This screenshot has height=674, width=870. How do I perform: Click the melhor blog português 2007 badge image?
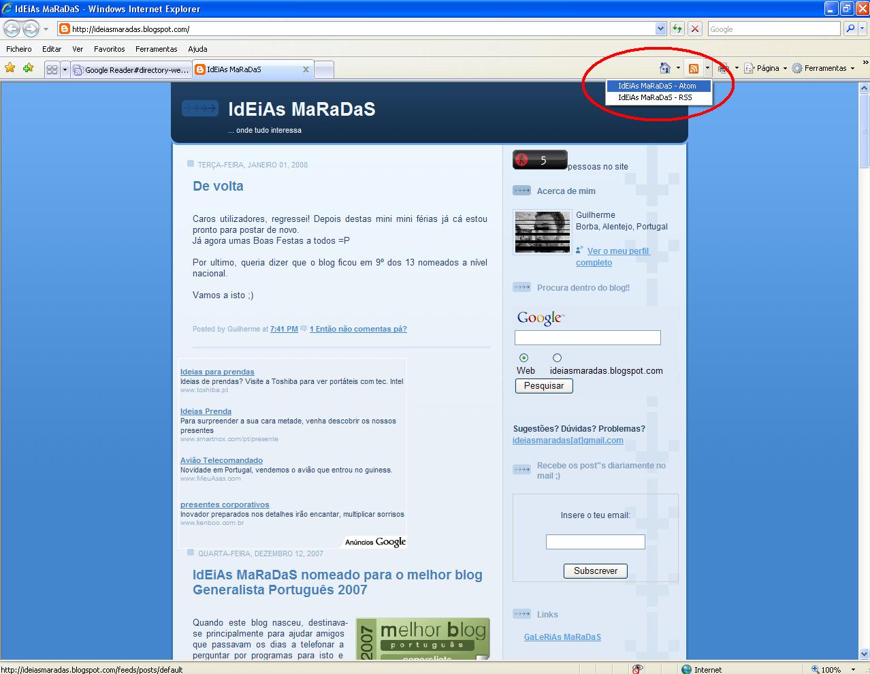tap(423, 639)
